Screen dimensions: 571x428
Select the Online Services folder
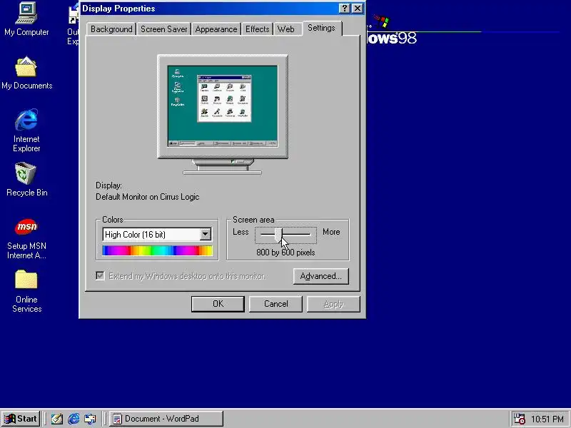pos(26,291)
